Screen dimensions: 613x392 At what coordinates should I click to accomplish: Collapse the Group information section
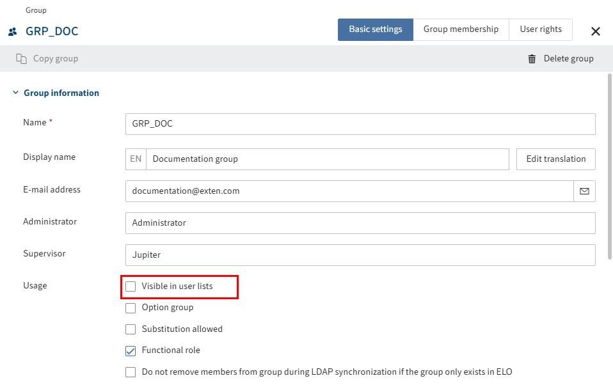(15, 92)
